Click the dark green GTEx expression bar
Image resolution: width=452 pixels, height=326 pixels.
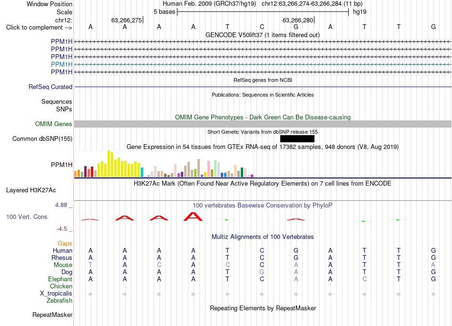(242, 172)
